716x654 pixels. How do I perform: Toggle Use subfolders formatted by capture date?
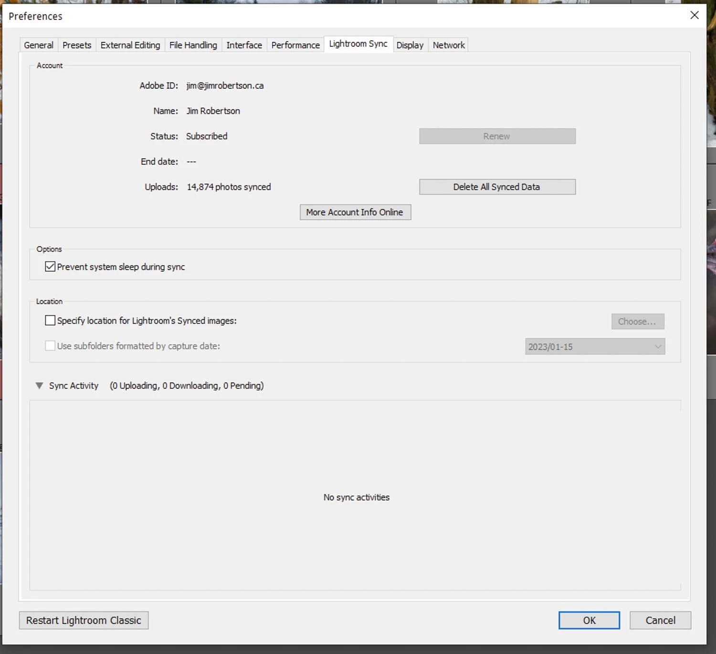[x=50, y=346]
